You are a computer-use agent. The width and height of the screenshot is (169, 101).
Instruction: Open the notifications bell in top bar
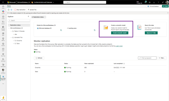(x=145, y=2)
